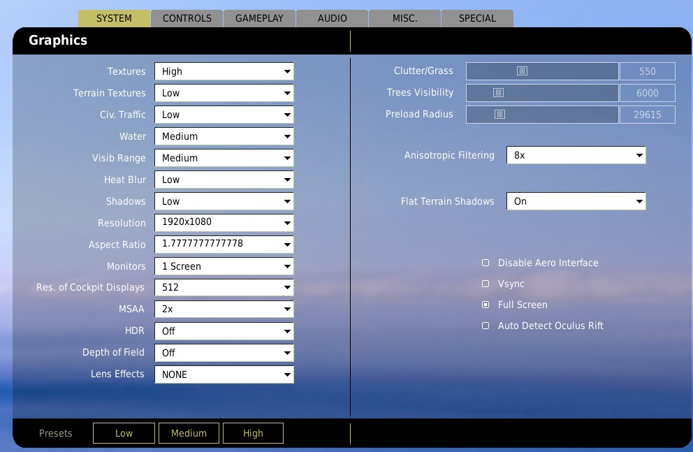Enable Auto Detect Oculus Rift checkbox
This screenshot has width=693, height=452.
click(486, 325)
